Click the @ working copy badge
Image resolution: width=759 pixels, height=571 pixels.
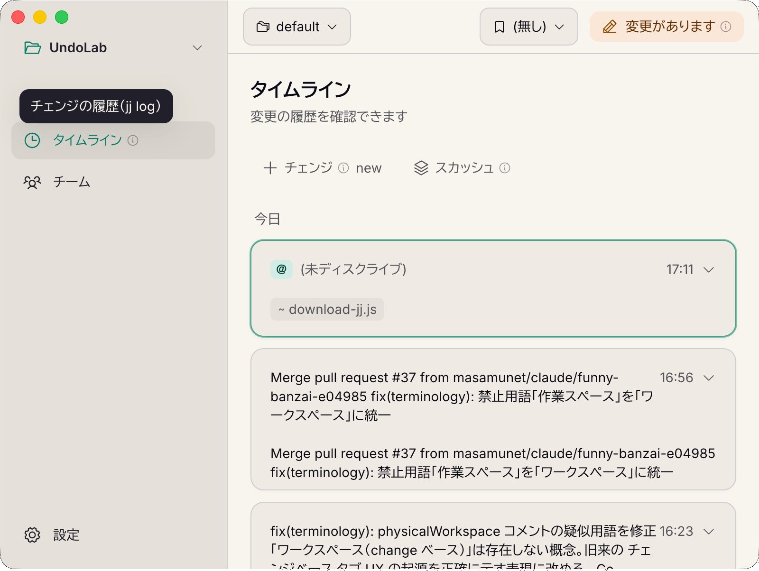tap(281, 269)
